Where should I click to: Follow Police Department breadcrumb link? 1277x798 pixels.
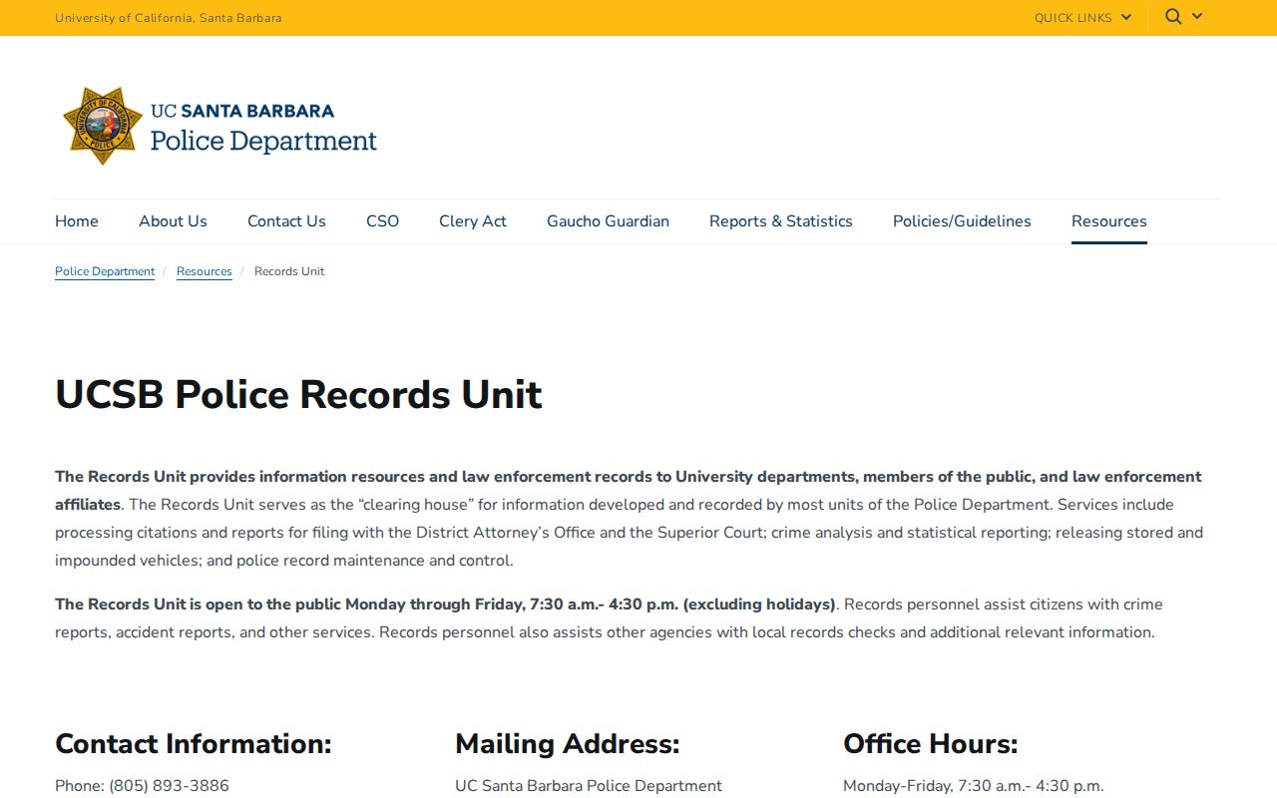point(105,271)
